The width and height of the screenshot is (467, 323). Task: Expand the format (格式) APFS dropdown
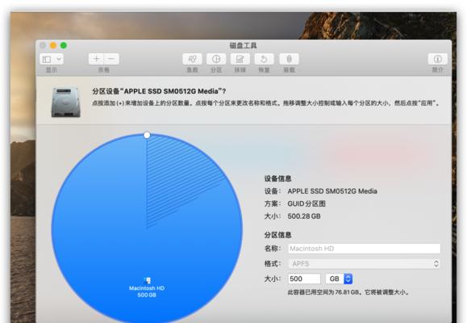tap(365, 264)
